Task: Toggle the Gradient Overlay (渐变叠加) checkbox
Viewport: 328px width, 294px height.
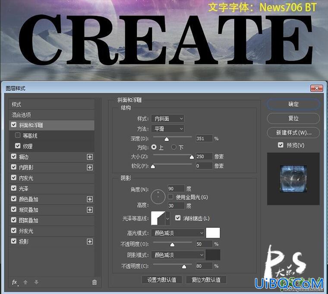Action: point(14,209)
